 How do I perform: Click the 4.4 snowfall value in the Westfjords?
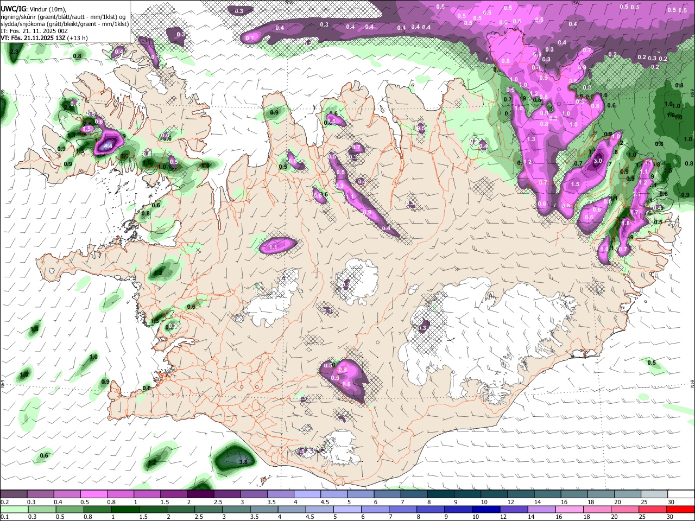pyautogui.click(x=108, y=146)
